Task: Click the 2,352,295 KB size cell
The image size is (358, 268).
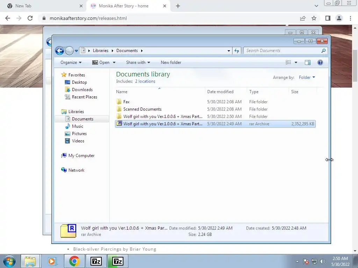Action: pyautogui.click(x=303, y=124)
